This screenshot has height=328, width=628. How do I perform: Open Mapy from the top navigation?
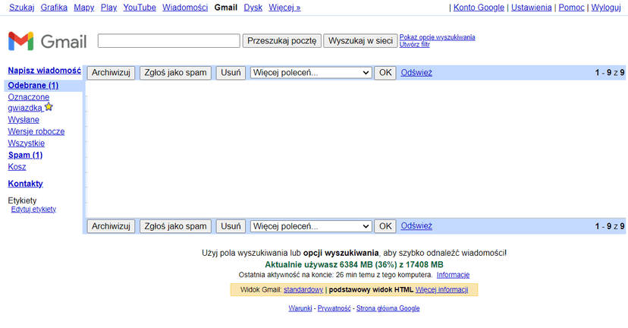(x=84, y=8)
